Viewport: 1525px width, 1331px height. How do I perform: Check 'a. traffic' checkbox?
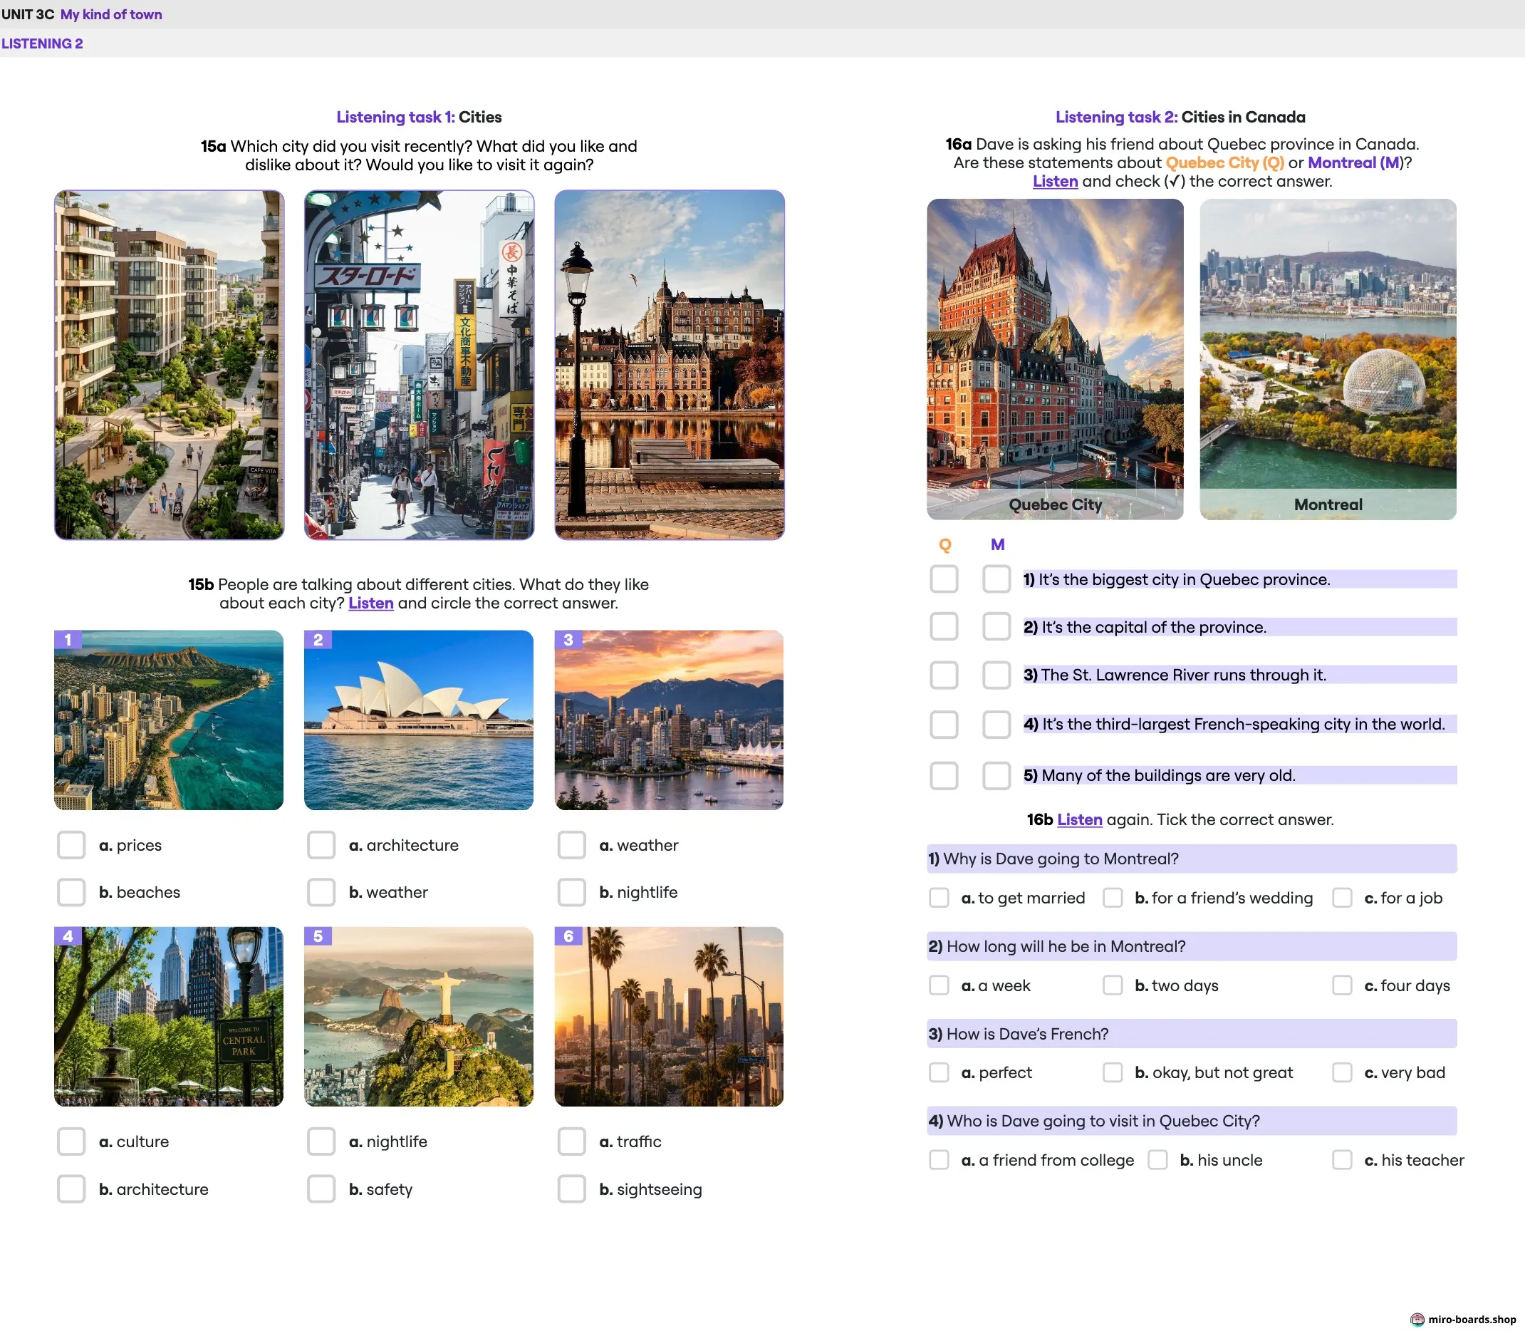click(x=572, y=1141)
